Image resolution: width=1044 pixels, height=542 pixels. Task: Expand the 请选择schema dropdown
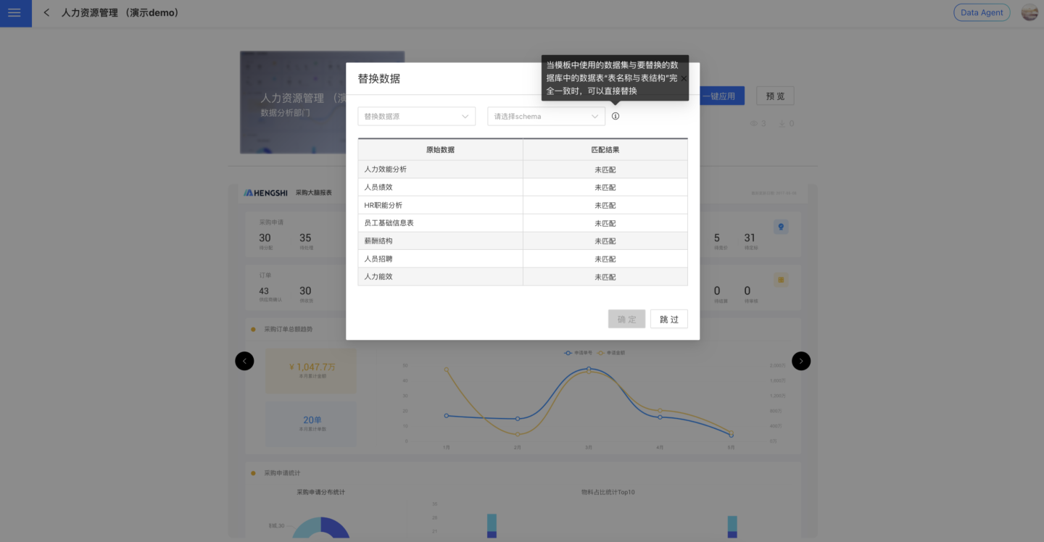[x=546, y=116]
